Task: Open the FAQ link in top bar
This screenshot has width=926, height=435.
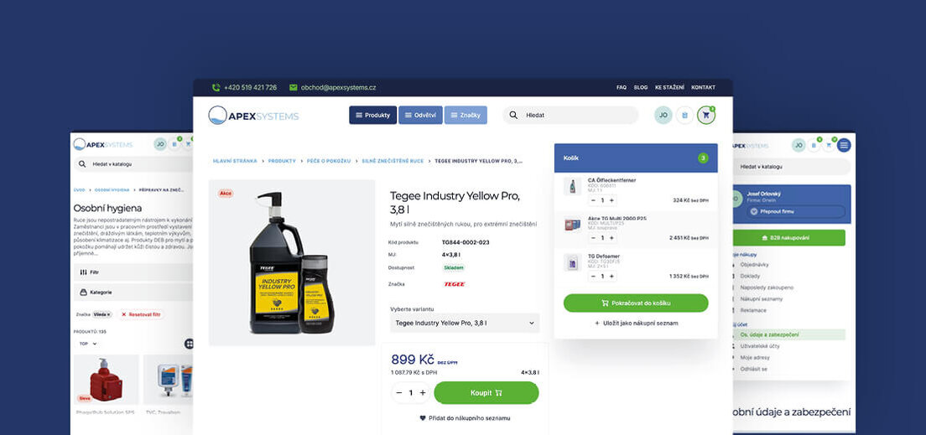Action: coord(621,87)
